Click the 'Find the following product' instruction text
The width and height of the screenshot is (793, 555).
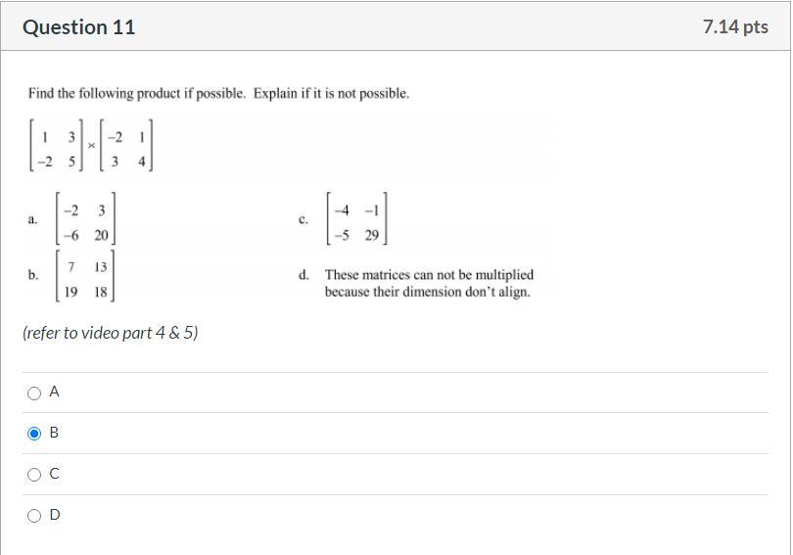218,94
